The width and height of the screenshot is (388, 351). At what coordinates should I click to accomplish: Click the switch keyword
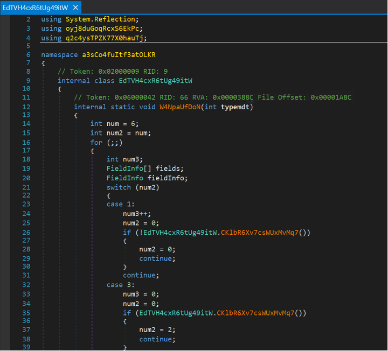(x=119, y=187)
